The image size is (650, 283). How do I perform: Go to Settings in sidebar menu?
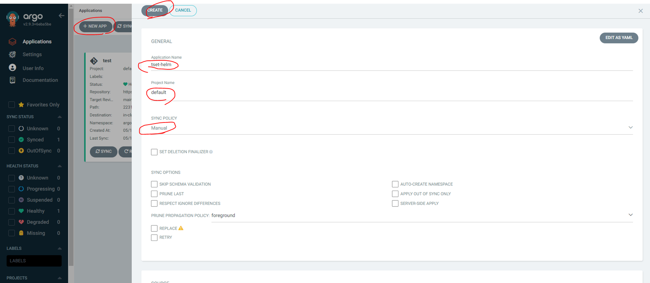pyautogui.click(x=32, y=54)
